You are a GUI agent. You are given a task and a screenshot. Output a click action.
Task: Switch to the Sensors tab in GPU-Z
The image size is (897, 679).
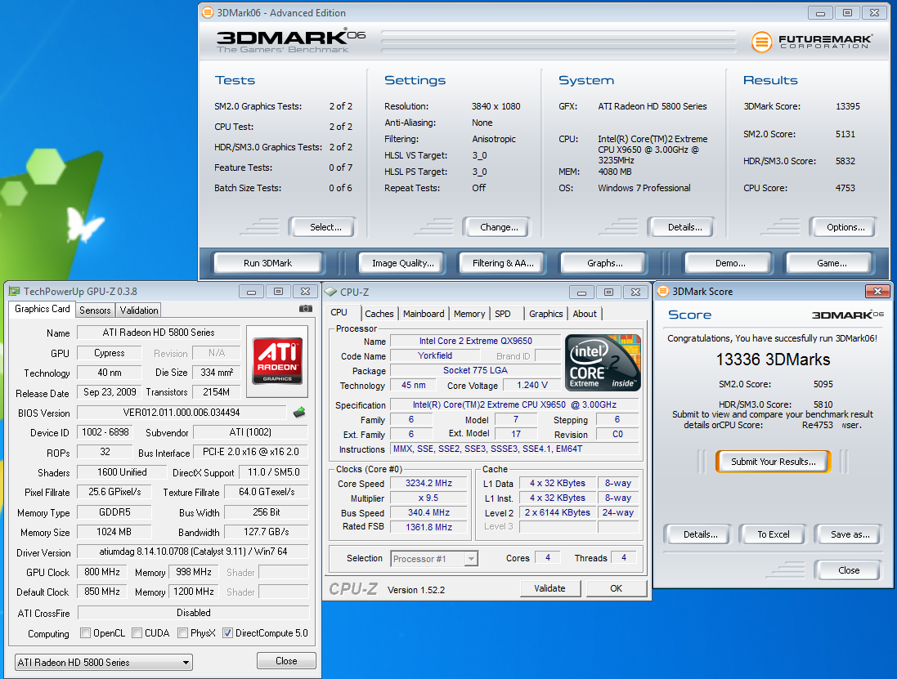[95, 310]
